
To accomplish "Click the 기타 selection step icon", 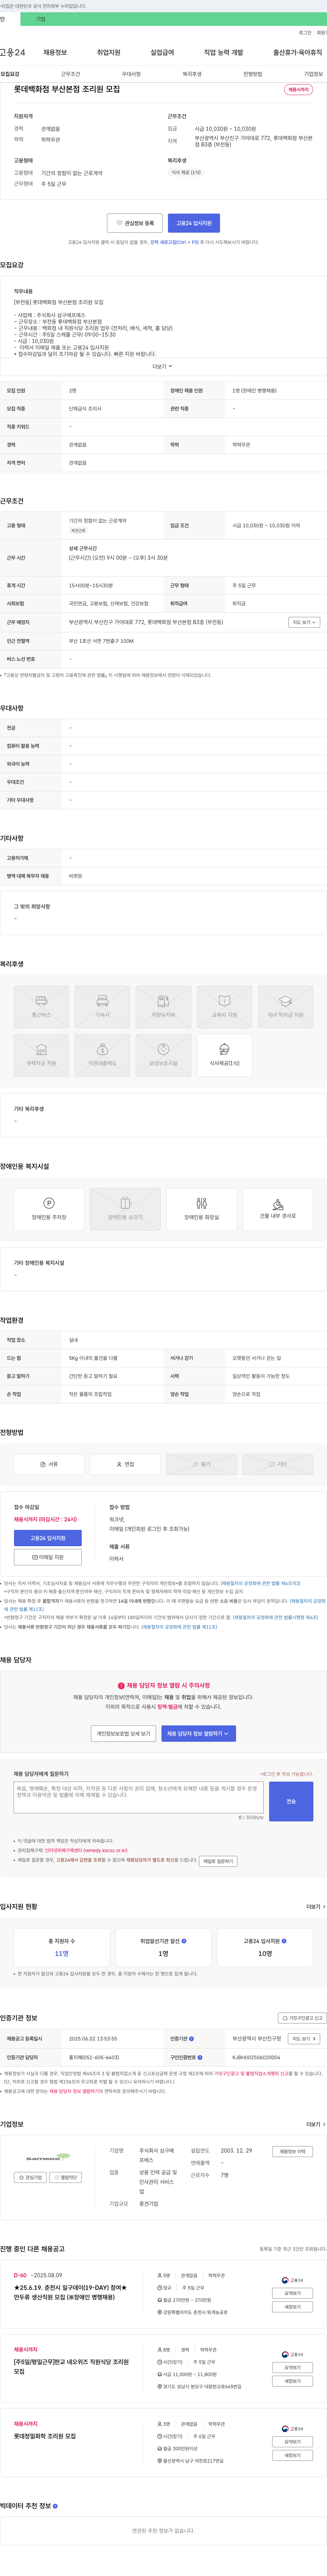I will click(278, 1464).
